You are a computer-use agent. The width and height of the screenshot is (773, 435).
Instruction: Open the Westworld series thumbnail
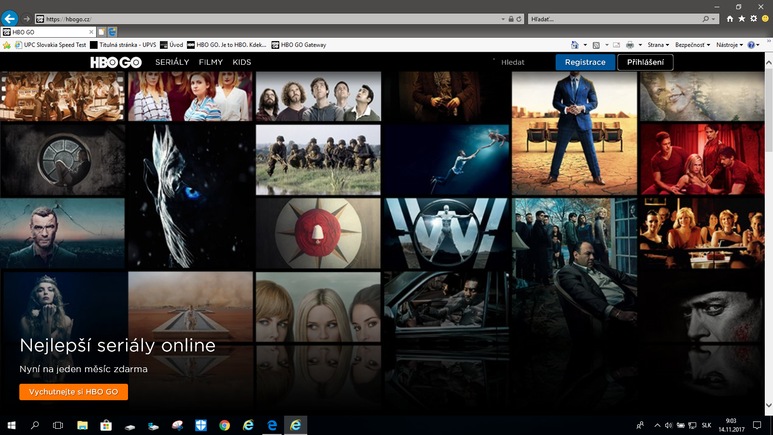[446, 233]
